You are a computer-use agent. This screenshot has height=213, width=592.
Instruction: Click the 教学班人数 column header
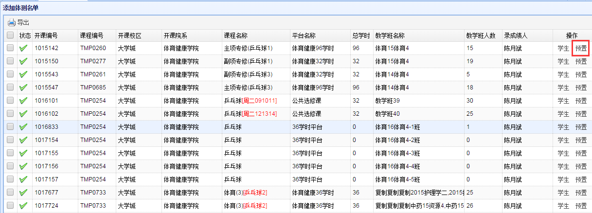[480, 35]
